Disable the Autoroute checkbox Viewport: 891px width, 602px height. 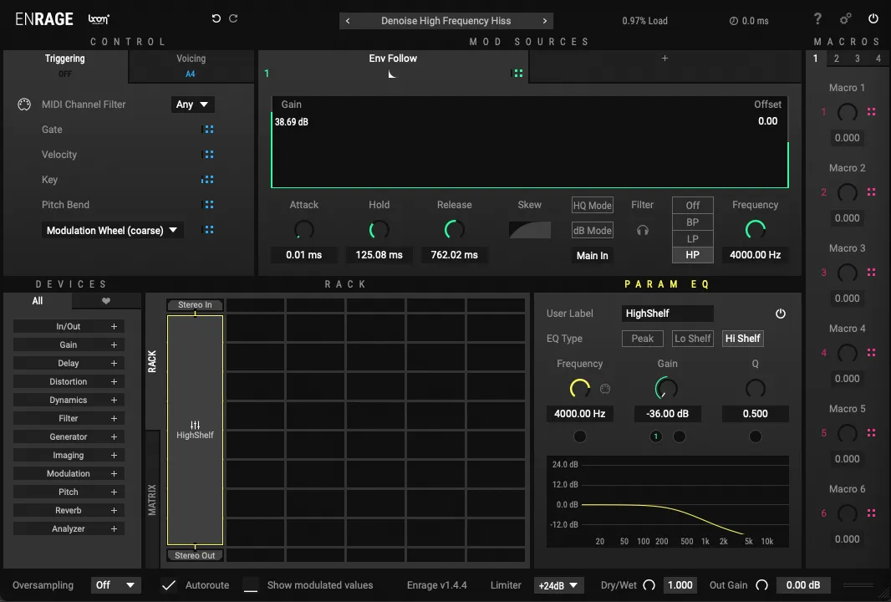pos(169,585)
